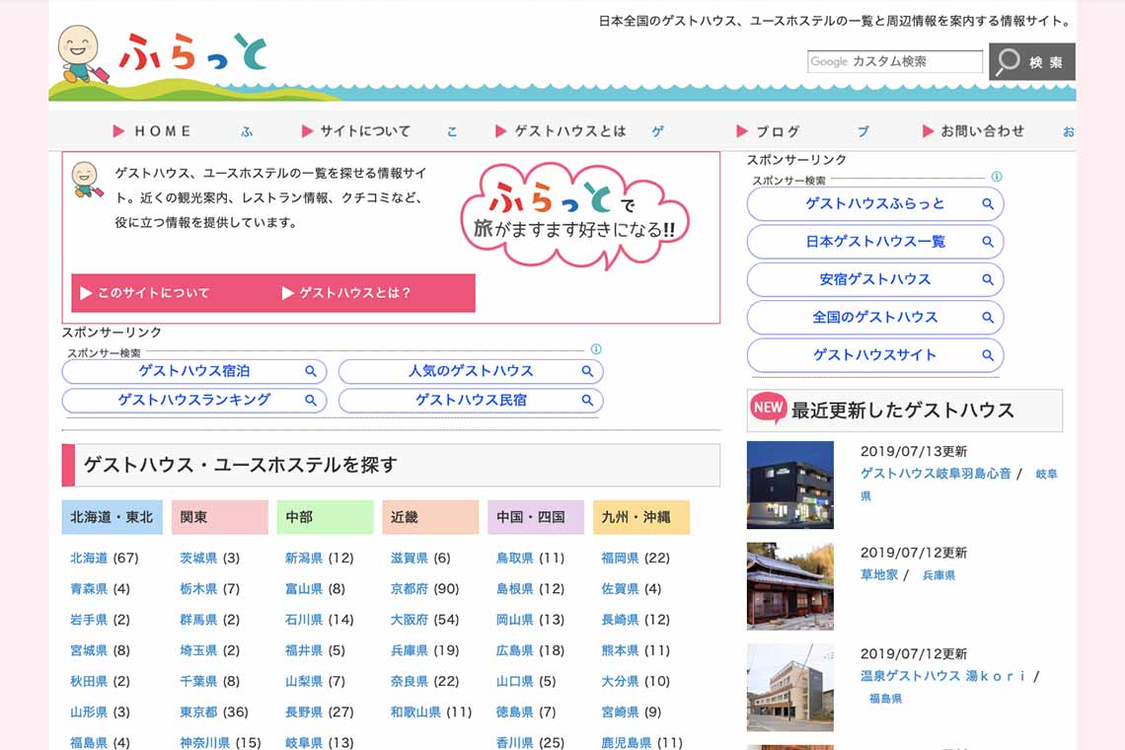The height and width of the screenshot is (750, 1125).
Task: Click the search icon on the 安宿ゲストハウス button
Action: pos(987,279)
